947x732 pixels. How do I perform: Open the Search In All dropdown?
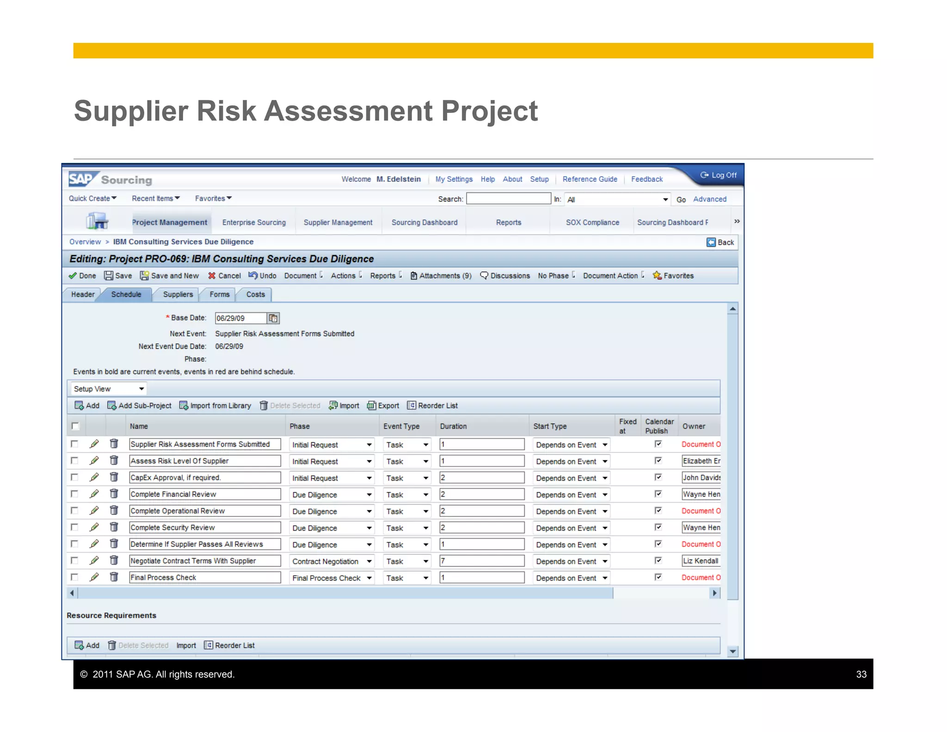(x=618, y=199)
